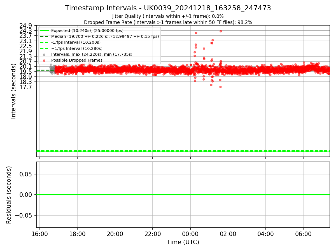Click the residuals tick label 0.00
Screen dimensions: 336x252
[x=26, y=195]
